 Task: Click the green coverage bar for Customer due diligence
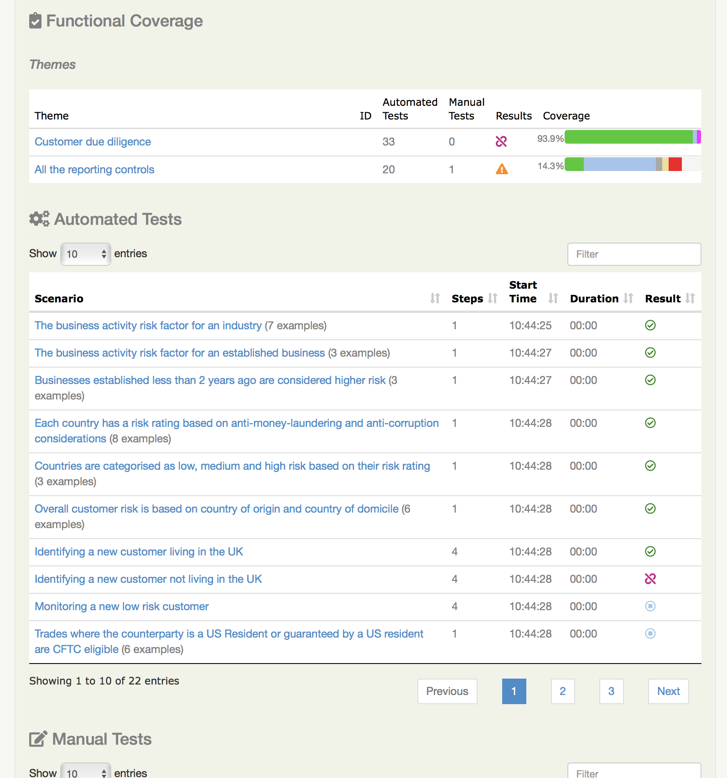point(628,137)
